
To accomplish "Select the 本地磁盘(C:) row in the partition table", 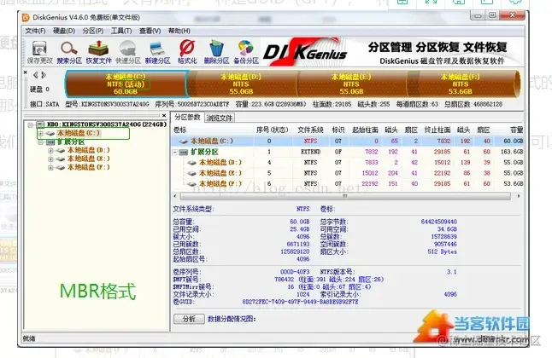I will [x=348, y=141].
